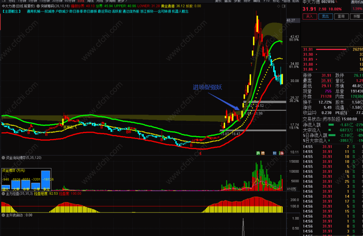Open the 主力控盘 indicator dropdown
The height and width of the screenshot is (236, 363).
point(3,194)
